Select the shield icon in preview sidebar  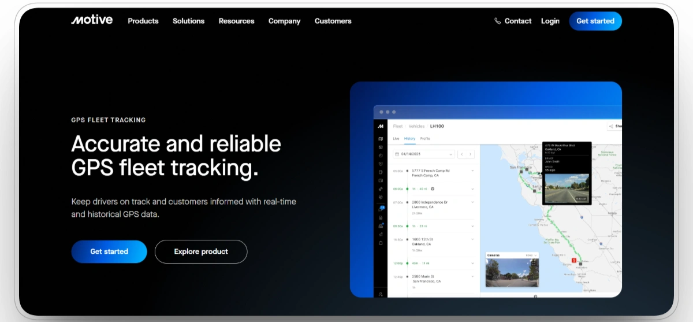[x=381, y=164]
